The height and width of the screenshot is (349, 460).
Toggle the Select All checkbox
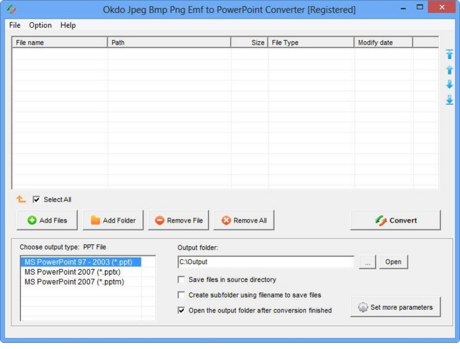pyautogui.click(x=36, y=200)
